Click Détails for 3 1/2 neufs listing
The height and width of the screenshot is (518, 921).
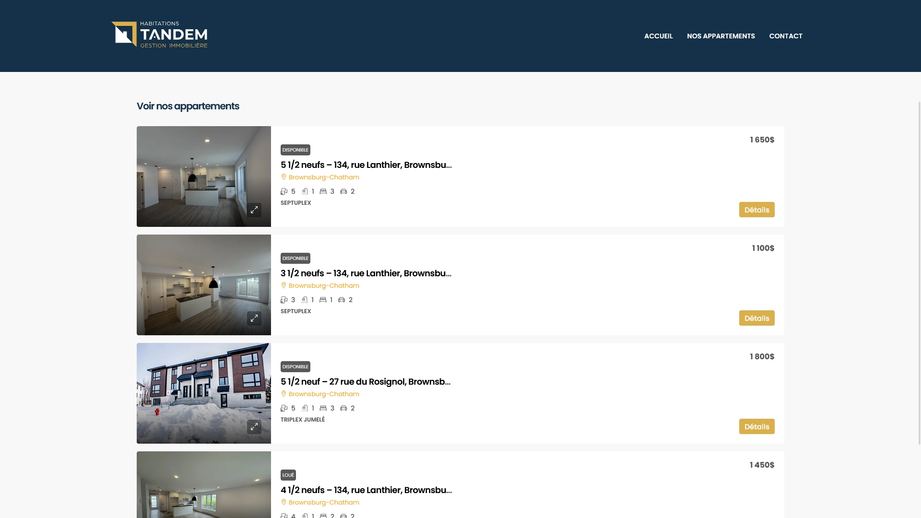(x=756, y=318)
